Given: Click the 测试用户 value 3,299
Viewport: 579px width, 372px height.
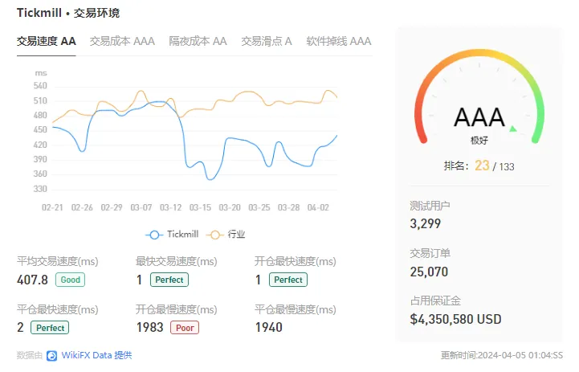Looking at the screenshot, I should [x=426, y=224].
